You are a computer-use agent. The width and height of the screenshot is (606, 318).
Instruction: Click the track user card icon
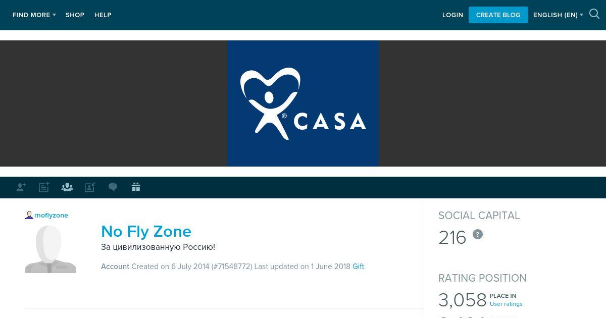click(90, 187)
